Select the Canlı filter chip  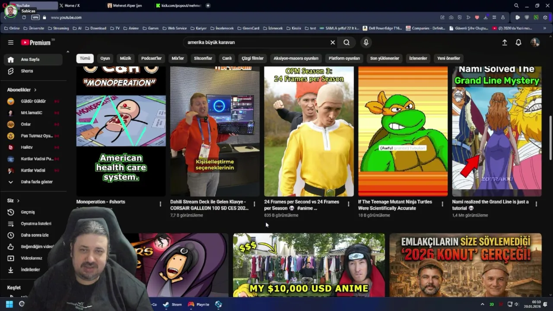pos(227,58)
